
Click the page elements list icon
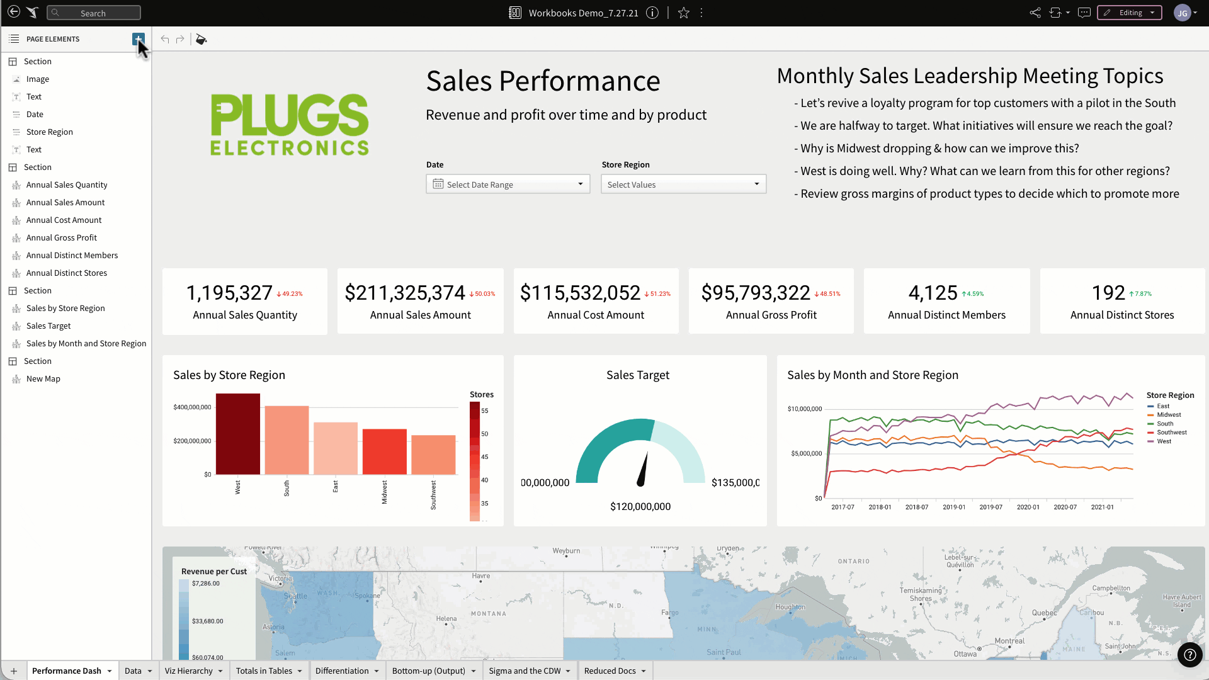click(14, 39)
